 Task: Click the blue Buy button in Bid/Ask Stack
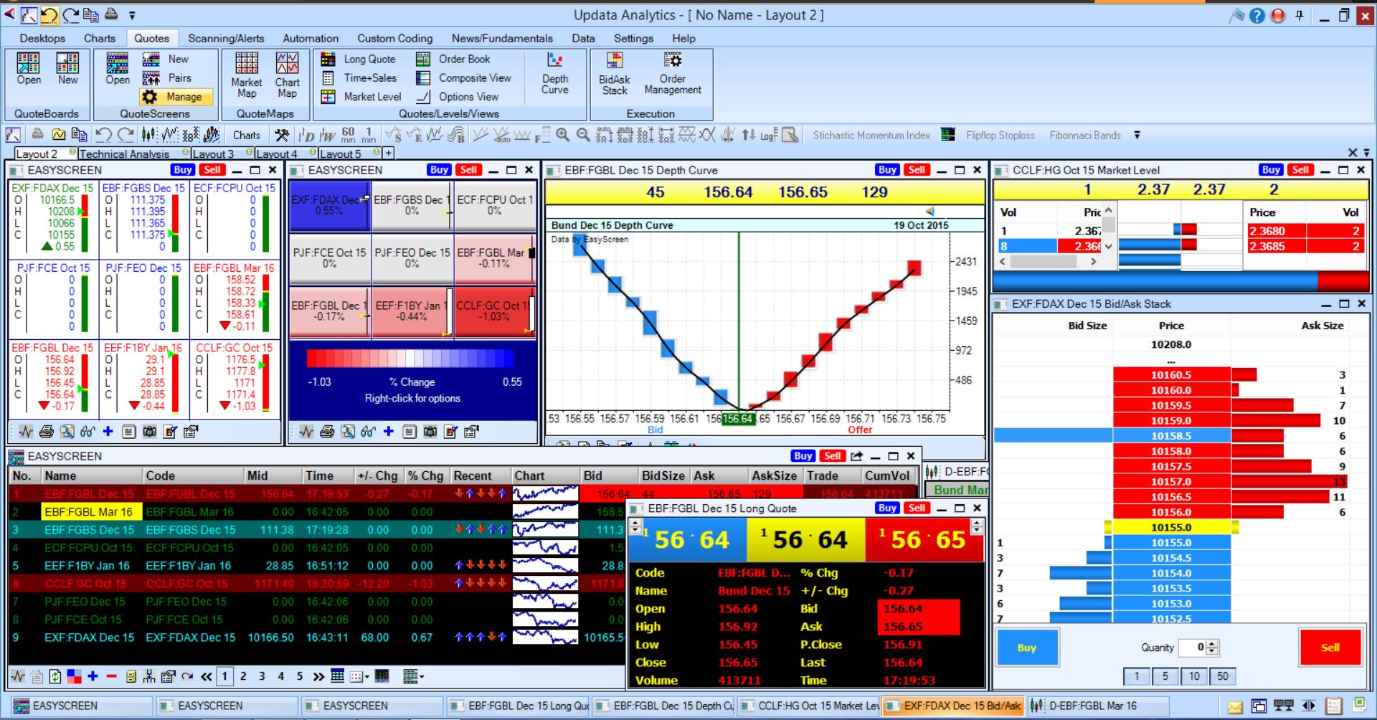(1027, 648)
